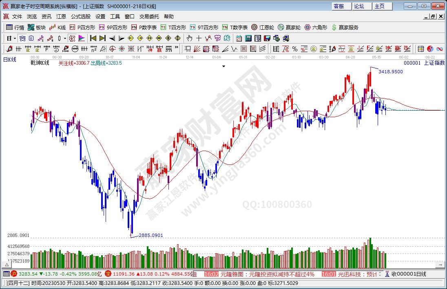Click the 板块 sector toolbar icon
The image size is (447, 289).
click(37, 27)
